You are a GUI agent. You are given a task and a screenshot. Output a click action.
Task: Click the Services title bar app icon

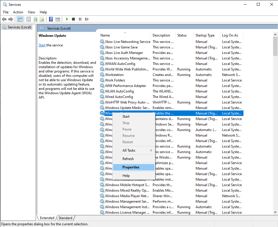tap(5, 4)
